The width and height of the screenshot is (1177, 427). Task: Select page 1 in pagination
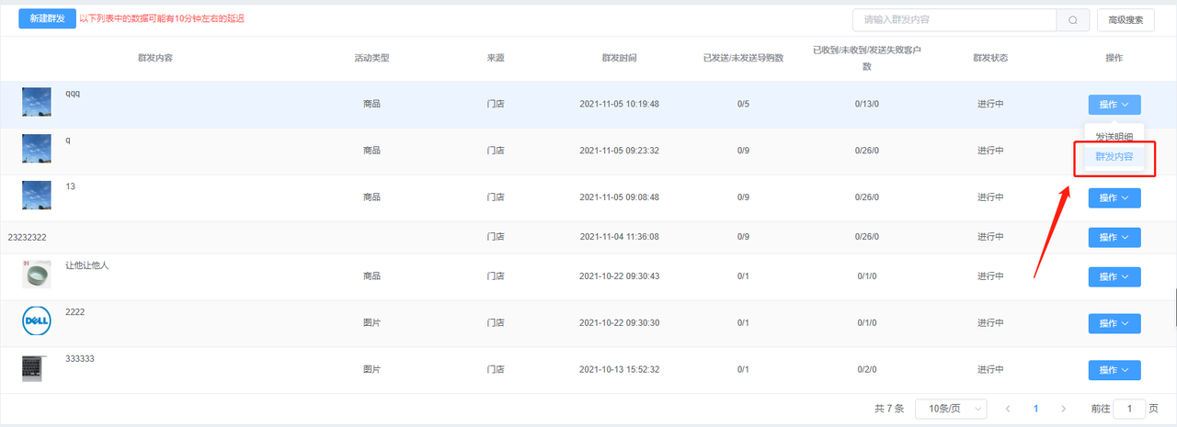pos(1035,408)
